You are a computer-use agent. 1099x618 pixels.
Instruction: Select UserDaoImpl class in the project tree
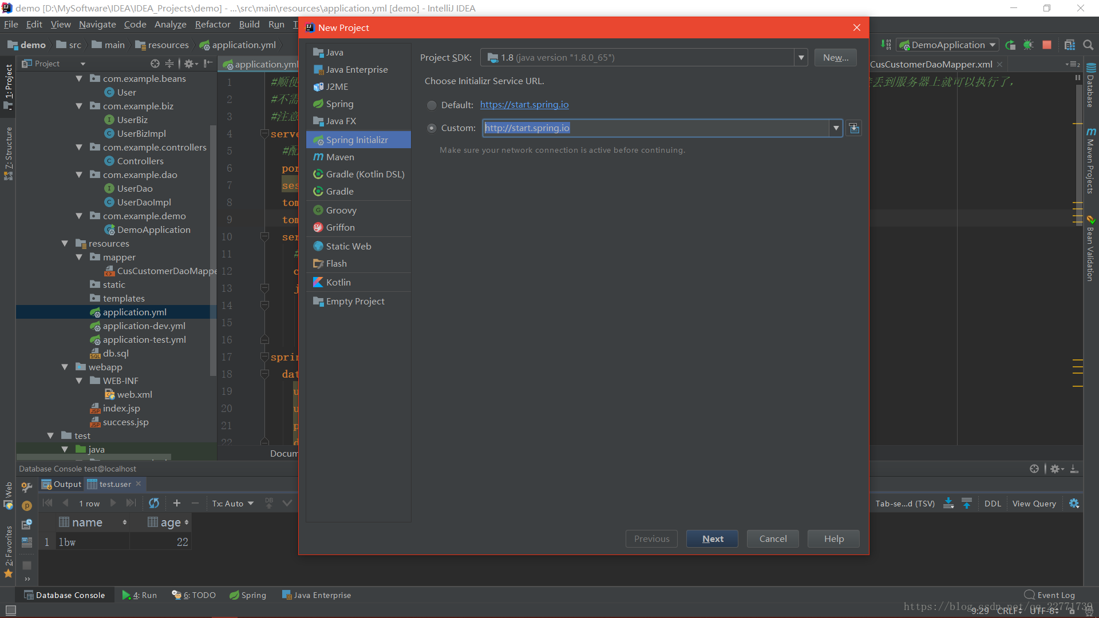144,202
